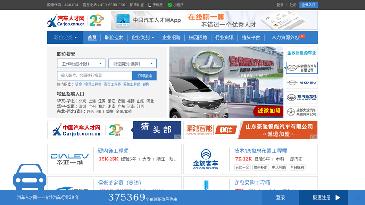Open the 职位类别(选择) dropdown

pyautogui.click(x=133, y=64)
